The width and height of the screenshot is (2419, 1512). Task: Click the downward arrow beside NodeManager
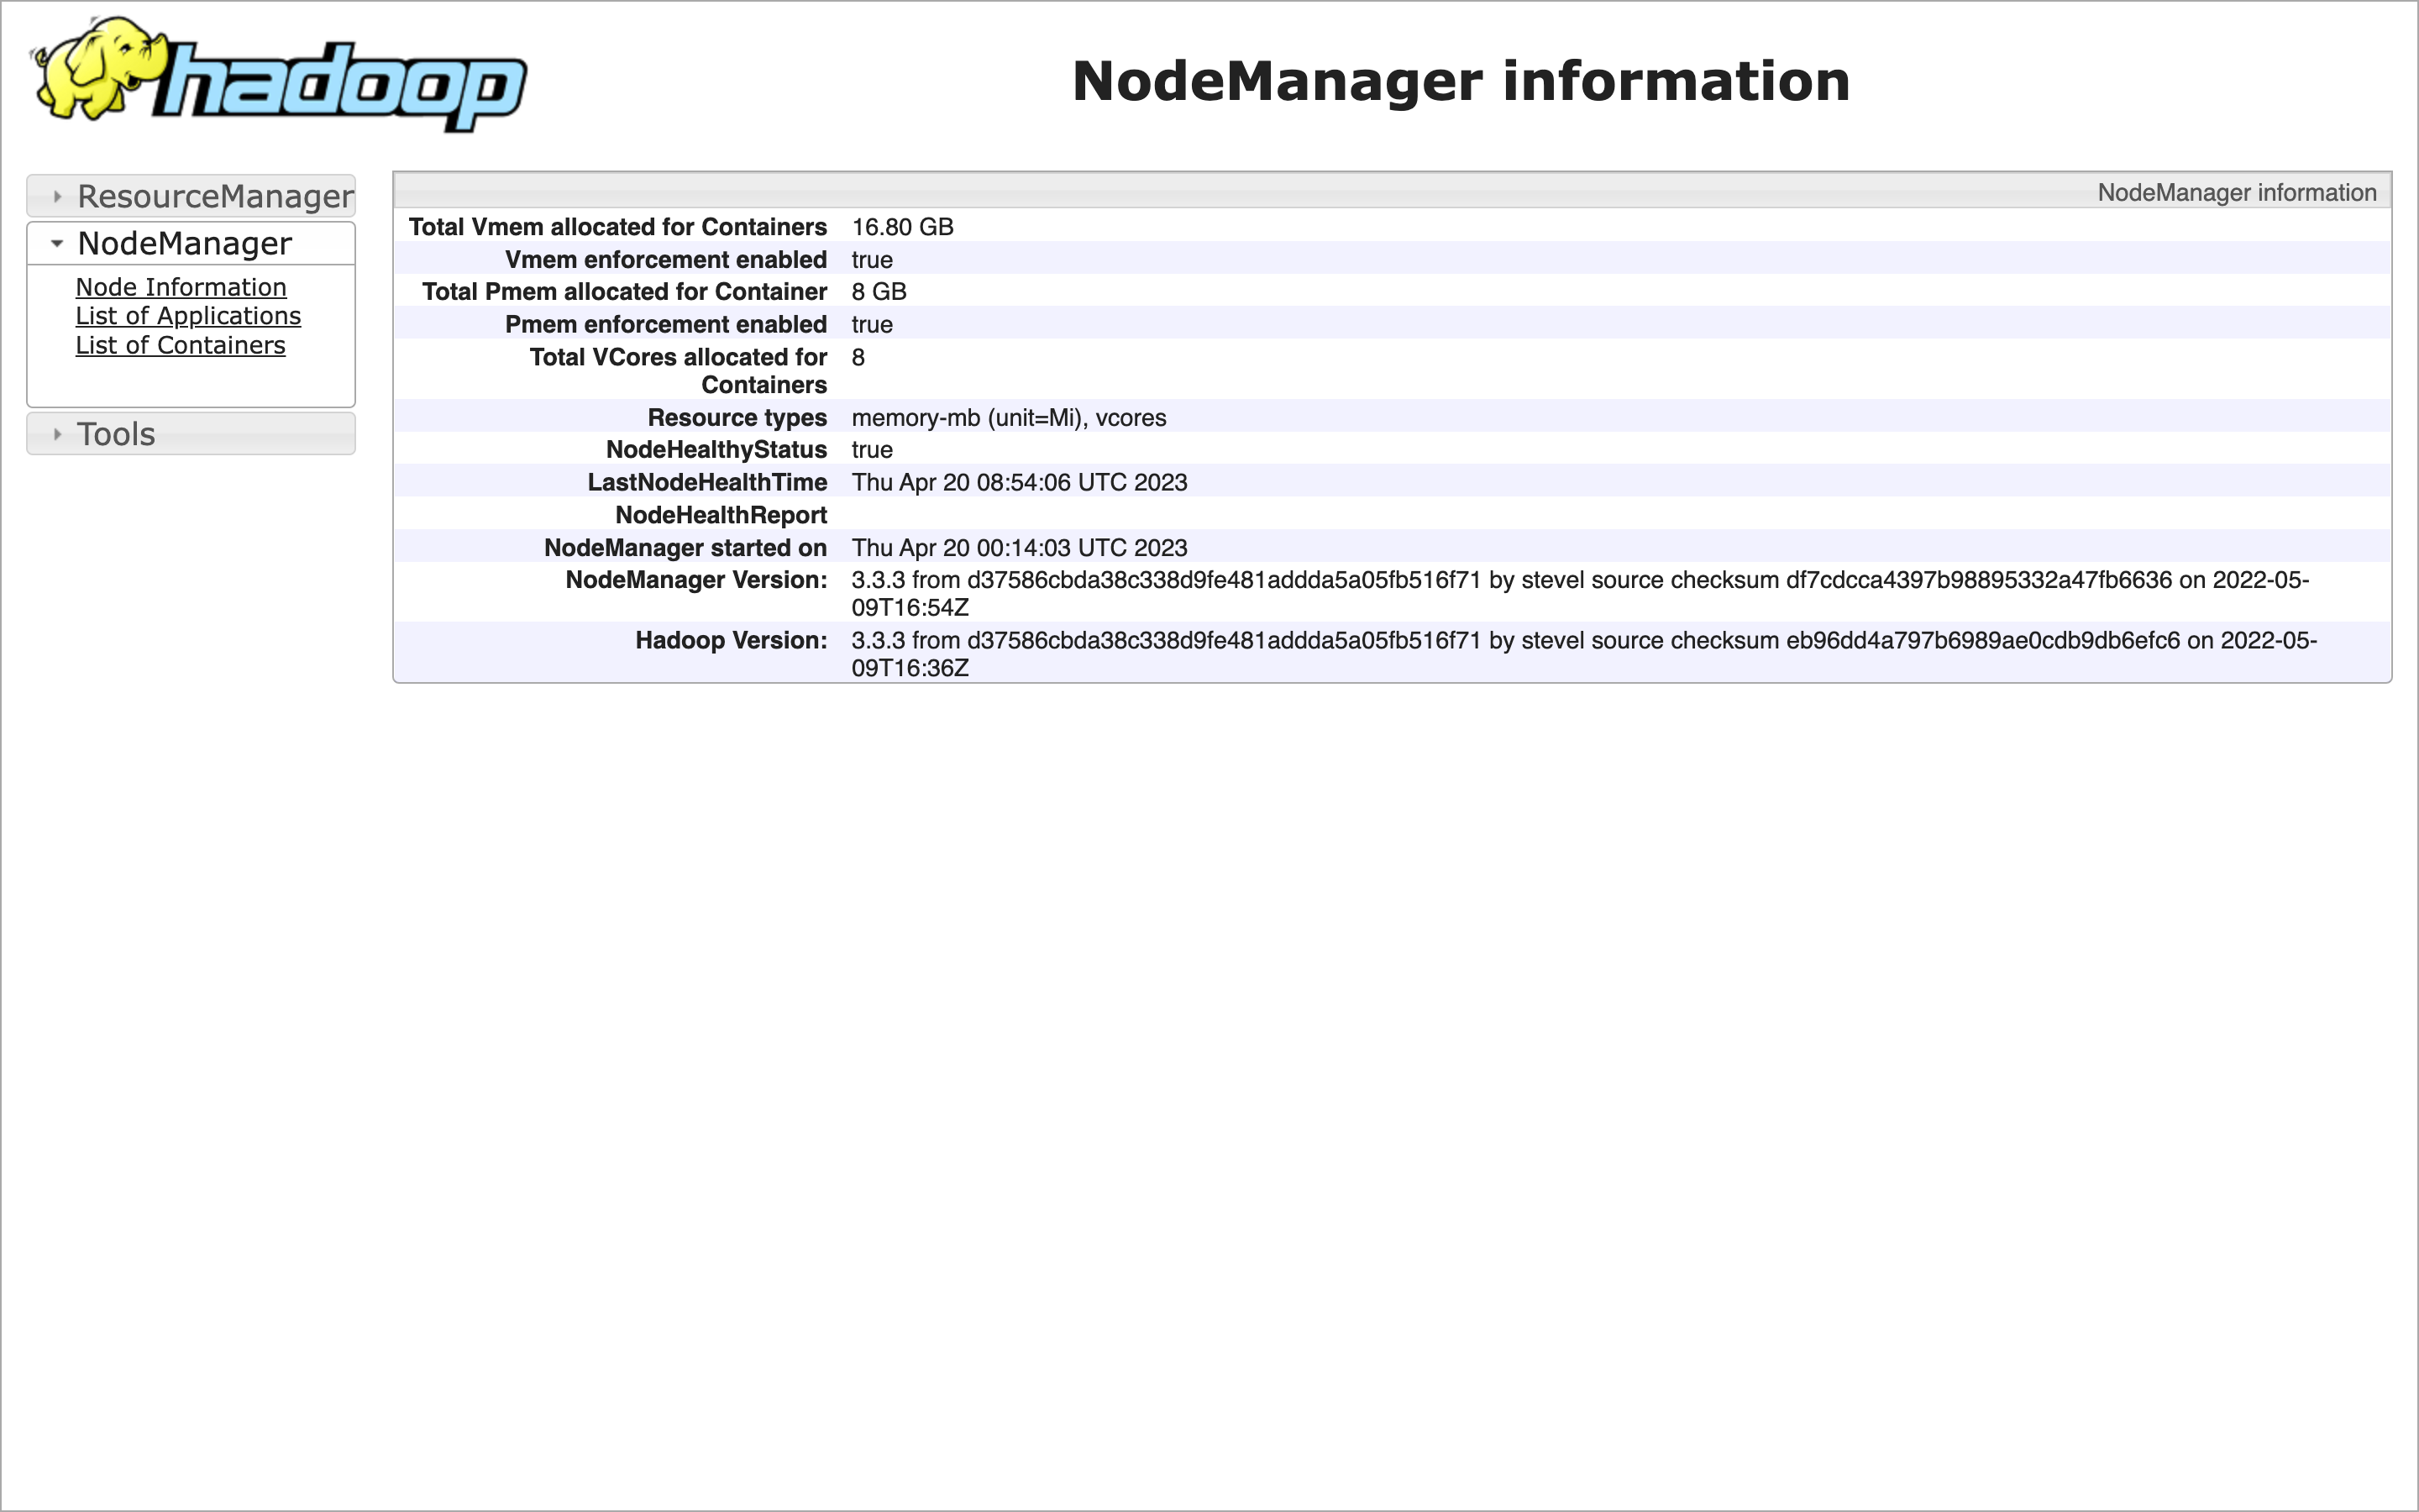tap(57, 243)
